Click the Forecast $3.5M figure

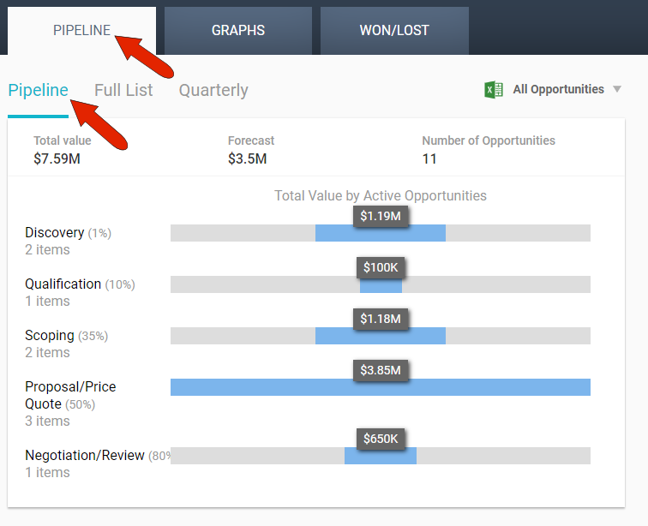pyautogui.click(x=247, y=158)
